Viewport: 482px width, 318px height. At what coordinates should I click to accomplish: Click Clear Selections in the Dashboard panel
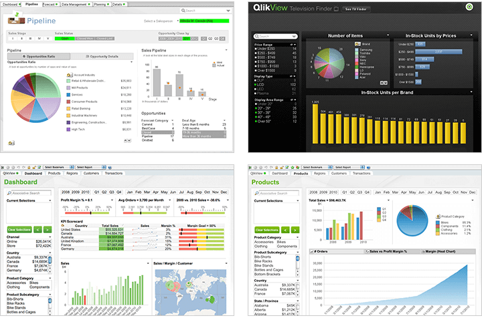pyautogui.click(x=19, y=230)
